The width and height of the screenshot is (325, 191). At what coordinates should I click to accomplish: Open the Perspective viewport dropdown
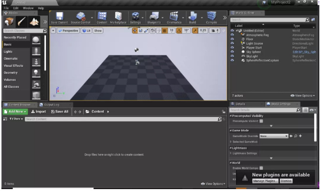(69, 31)
